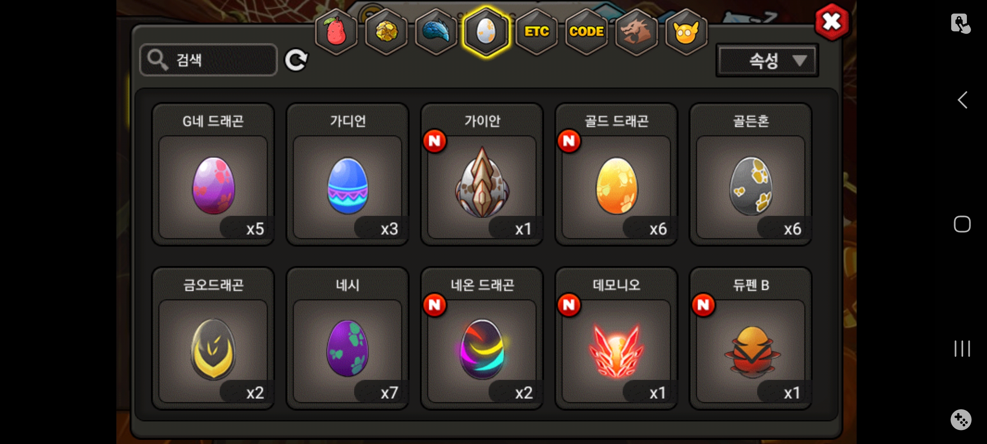This screenshot has width=987, height=444.
Task: Pick the 네온 드래곤 neon egg
Action: (482, 338)
